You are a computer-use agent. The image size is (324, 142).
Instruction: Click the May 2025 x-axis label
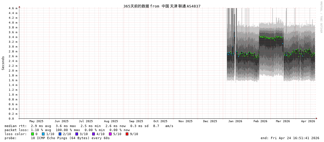(x=36, y=121)
